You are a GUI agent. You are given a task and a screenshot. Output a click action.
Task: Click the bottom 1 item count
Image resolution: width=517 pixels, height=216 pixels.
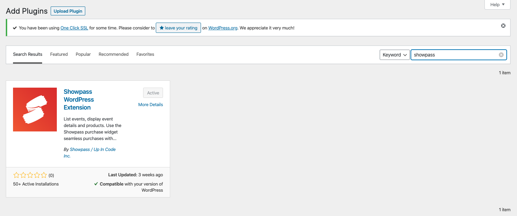click(x=505, y=209)
